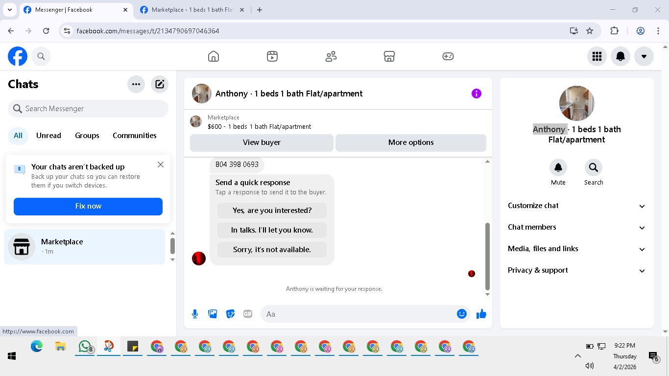Open the Friends icon in top navigation
This screenshot has width=669, height=376.
331,56
